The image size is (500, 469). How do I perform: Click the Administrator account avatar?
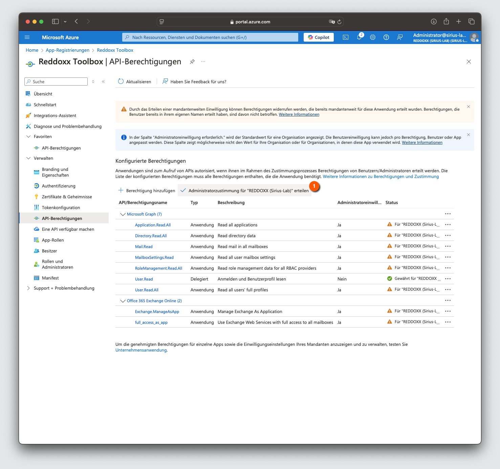click(474, 37)
